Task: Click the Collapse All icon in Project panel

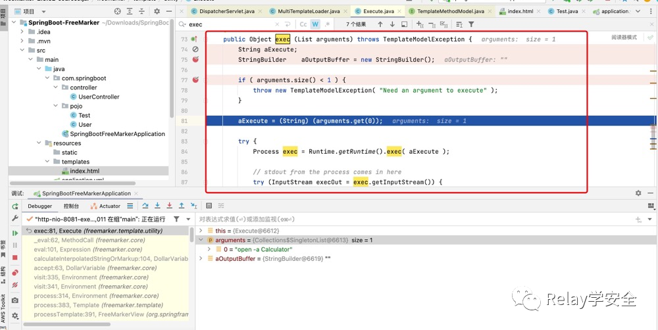Action: [141, 11]
